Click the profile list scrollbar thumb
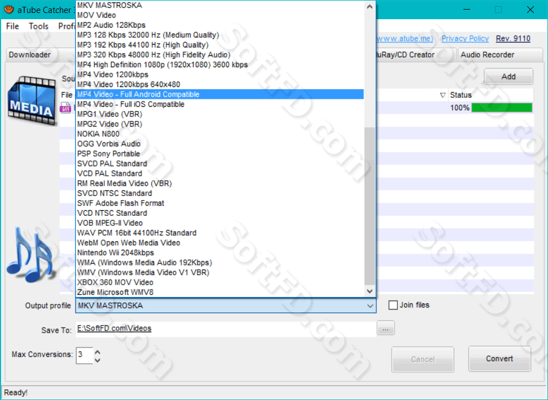The height and width of the screenshot is (400, 548). click(x=370, y=206)
